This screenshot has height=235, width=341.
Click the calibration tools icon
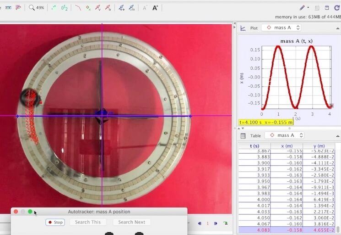coord(8,8)
